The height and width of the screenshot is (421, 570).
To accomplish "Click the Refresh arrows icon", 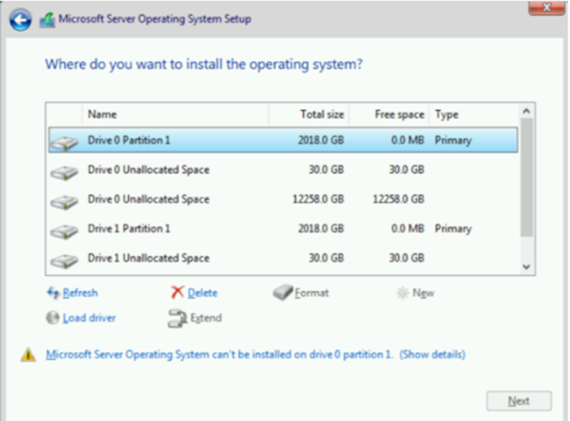I will [53, 293].
